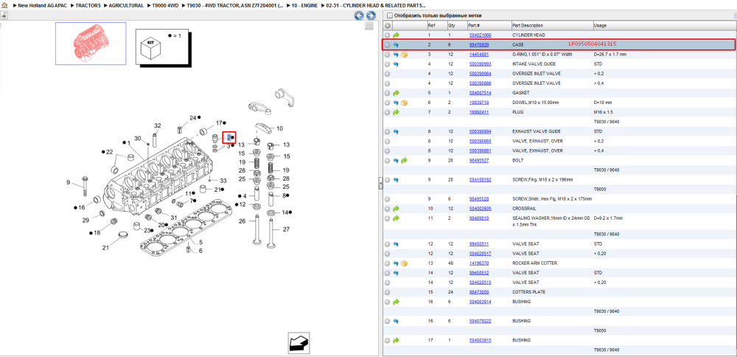Select callout number 32 in the diagram
This screenshot has height=357, width=737.
158,125
